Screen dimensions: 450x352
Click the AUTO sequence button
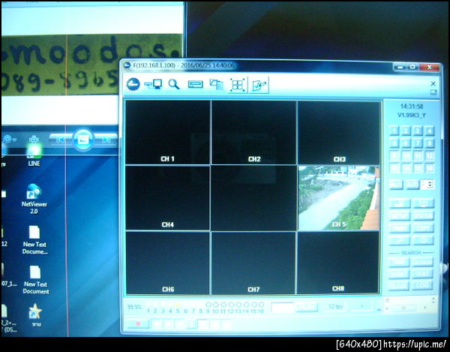pos(412,185)
